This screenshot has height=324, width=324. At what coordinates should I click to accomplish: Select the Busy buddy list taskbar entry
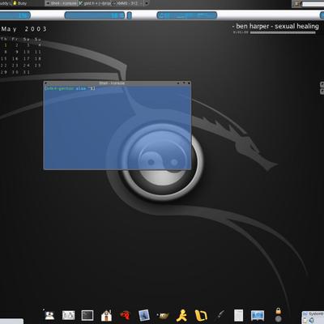tap(20, 3)
